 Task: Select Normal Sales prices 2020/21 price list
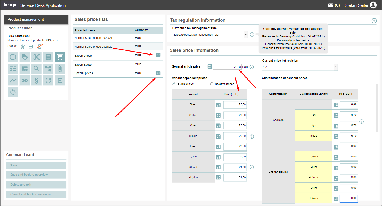click(118, 38)
